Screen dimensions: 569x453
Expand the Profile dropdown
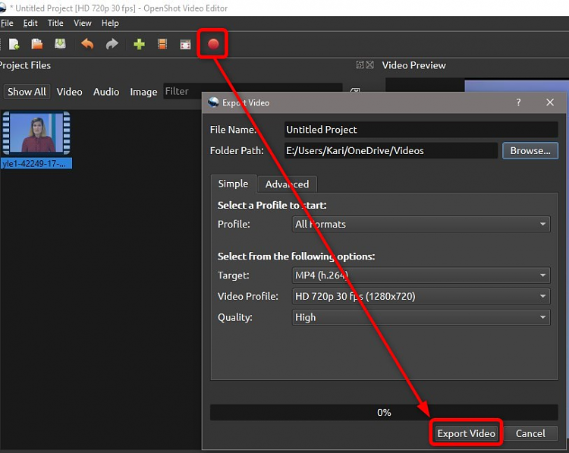coord(421,225)
